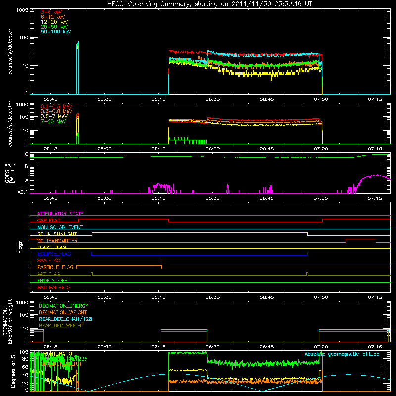
Task: Click the Absolute geomagnetic latitude label
Action: click(342, 354)
